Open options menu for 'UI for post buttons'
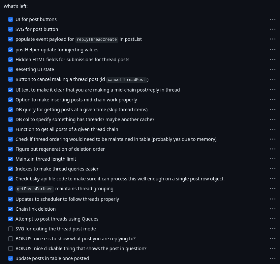This screenshot has width=280, height=264. pyautogui.click(x=272, y=19)
